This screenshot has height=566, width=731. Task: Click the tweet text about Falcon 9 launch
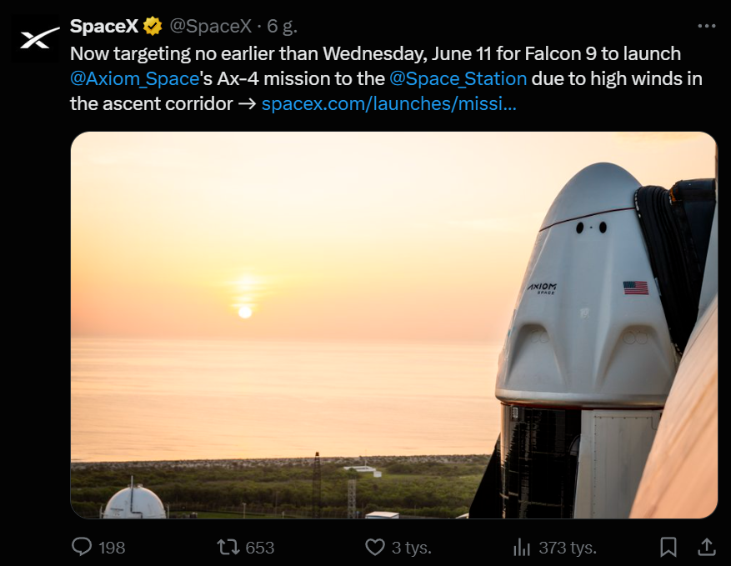375,54
